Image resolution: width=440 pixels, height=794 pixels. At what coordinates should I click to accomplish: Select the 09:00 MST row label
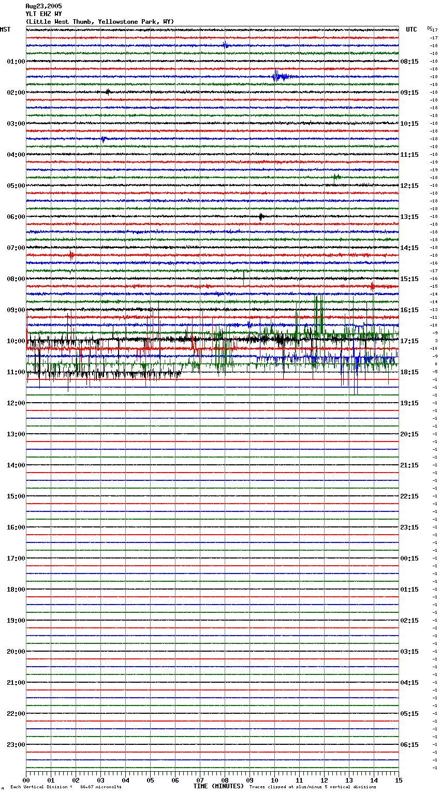tap(16, 310)
